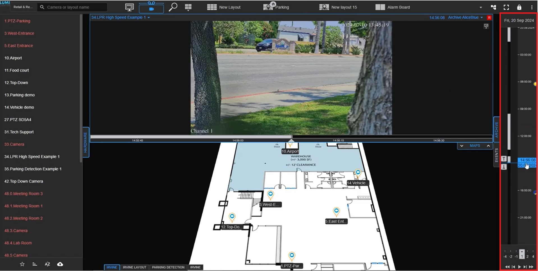The height and width of the screenshot is (271, 538).
Task: Toggle the HARDWARE side panel
Action: coord(86,142)
